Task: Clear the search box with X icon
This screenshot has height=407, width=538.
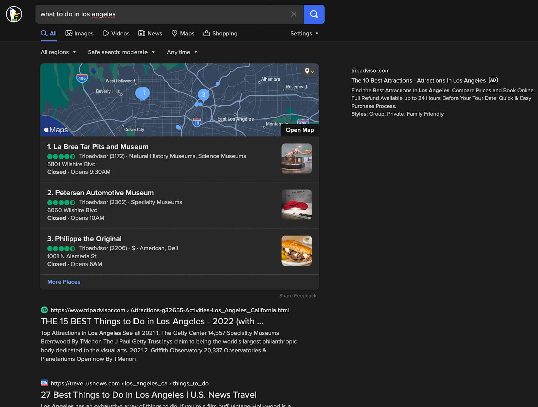Action: (x=293, y=14)
